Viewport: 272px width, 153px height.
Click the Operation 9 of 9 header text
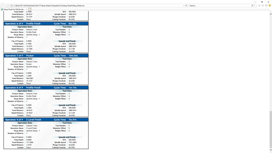tap(14, 120)
